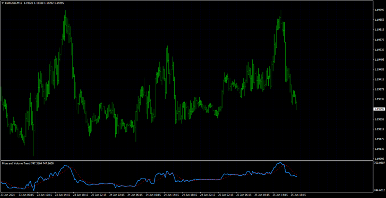Click the 25 Jun 18:15 time label
This screenshot has height=198, width=386.
coord(298,194)
